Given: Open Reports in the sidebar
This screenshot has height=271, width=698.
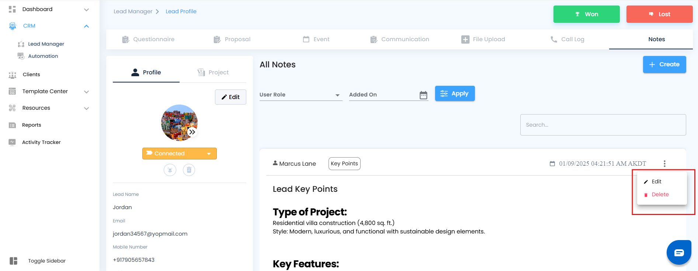Looking at the screenshot, I should point(31,125).
